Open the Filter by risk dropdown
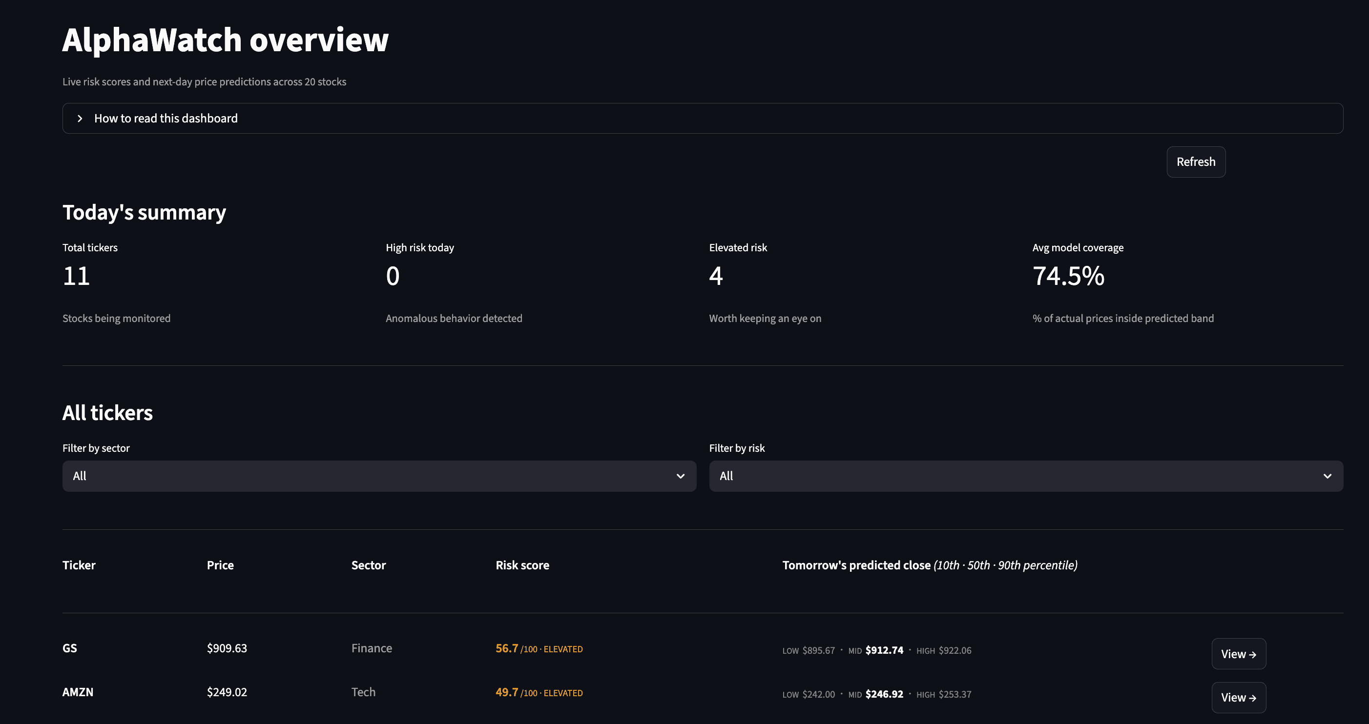The width and height of the screenshot is (1369, 724). (x=1026, y=476)
